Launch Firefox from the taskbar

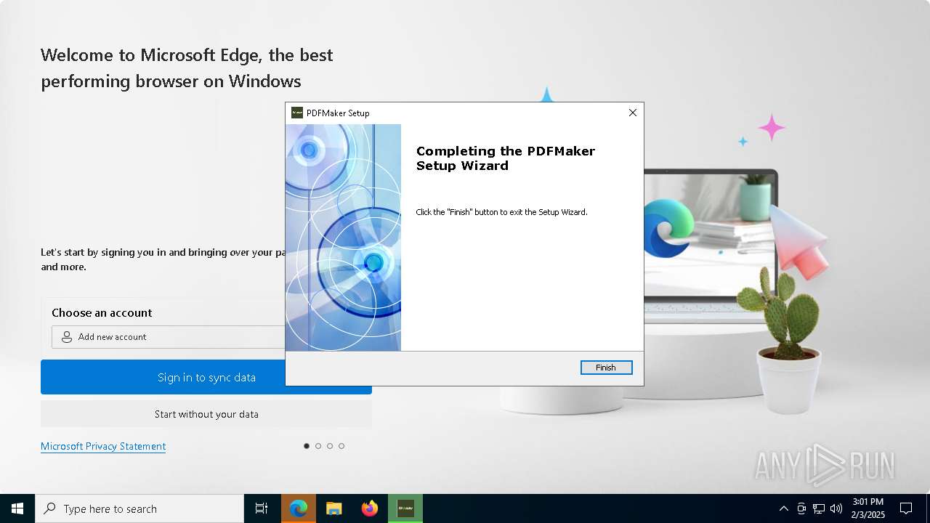pos(370,508)
